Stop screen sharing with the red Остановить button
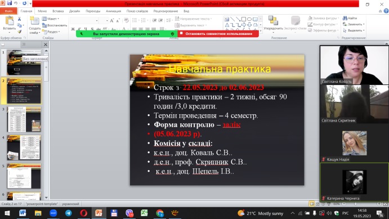389x219 pixels. pos(218,34)
